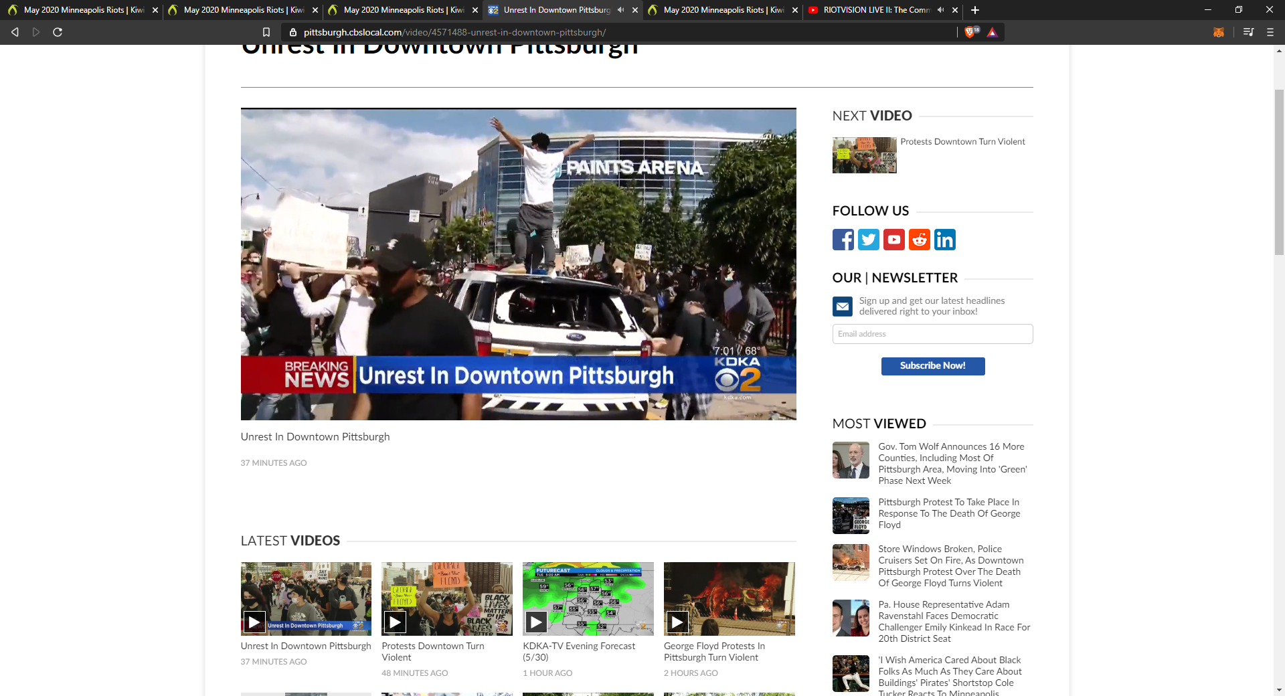Open the Twitter follow icon
1285x696 pixels.
[869, 240]
